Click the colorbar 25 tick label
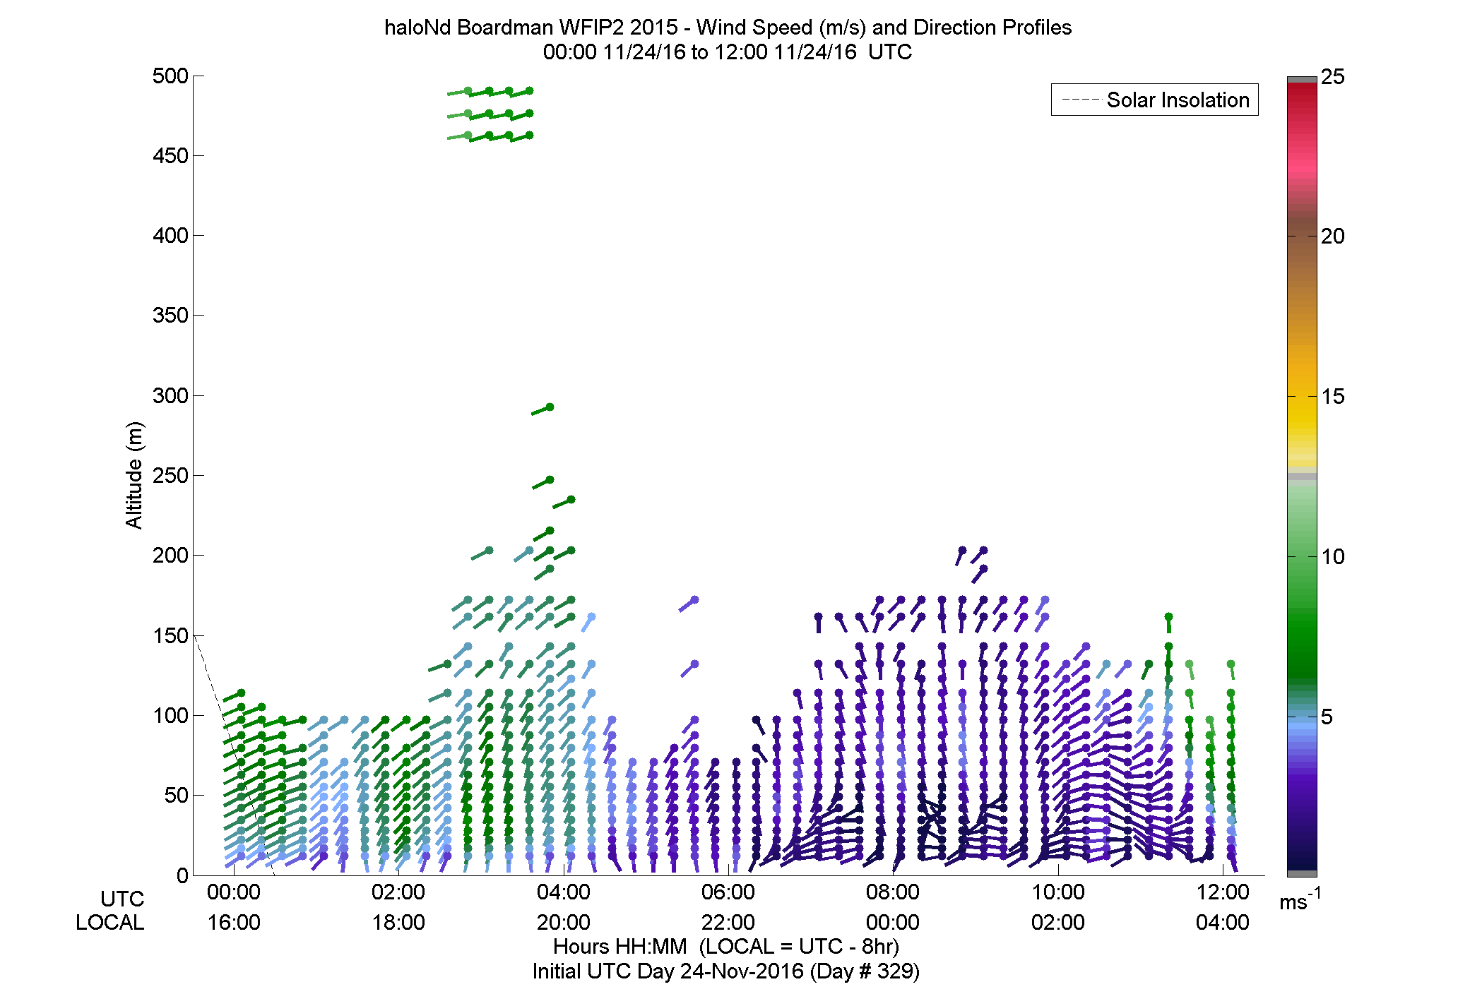Viewport: 1482px width, 1006px height. [1333, 76]
